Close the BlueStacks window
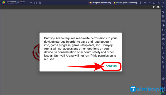 click(159, 3)
